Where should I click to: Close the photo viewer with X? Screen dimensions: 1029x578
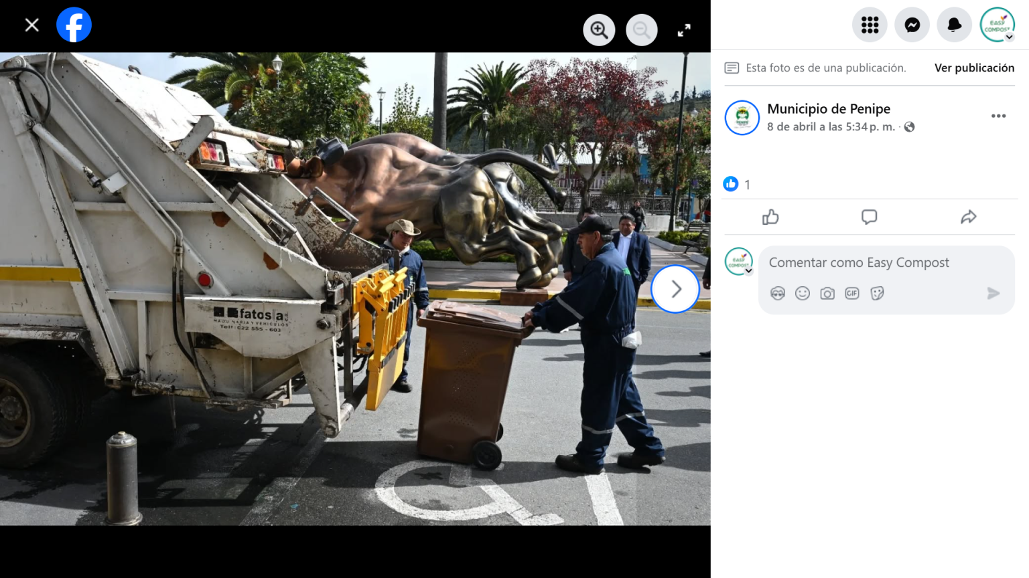(31, 25)
